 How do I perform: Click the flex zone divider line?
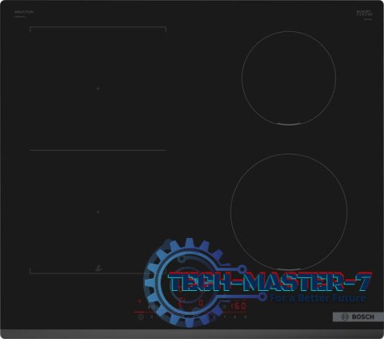click(98, 150)
